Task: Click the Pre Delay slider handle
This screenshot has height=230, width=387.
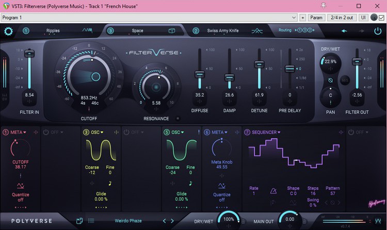Action: pyautogui.click(x=290, y=69)
